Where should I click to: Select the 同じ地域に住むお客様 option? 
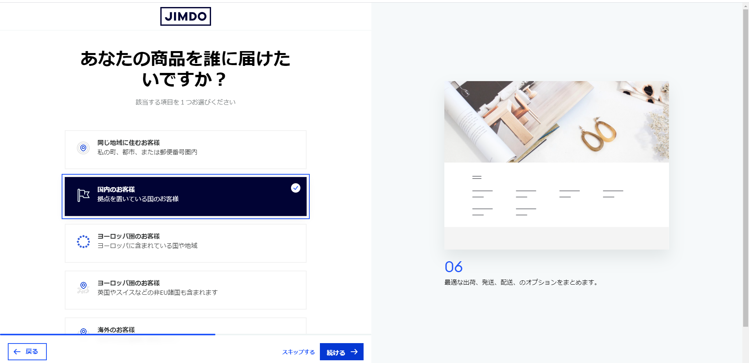pos(186,150)
